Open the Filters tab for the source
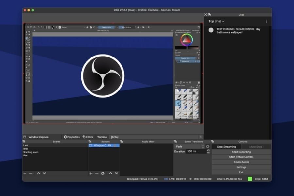This screenshot has width=294, height=196. tap(88, 137)
